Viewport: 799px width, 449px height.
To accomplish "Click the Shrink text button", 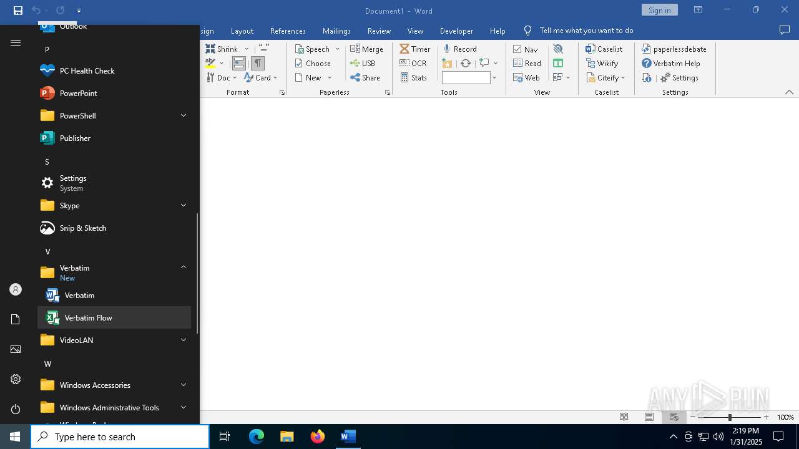I will 222,49.
